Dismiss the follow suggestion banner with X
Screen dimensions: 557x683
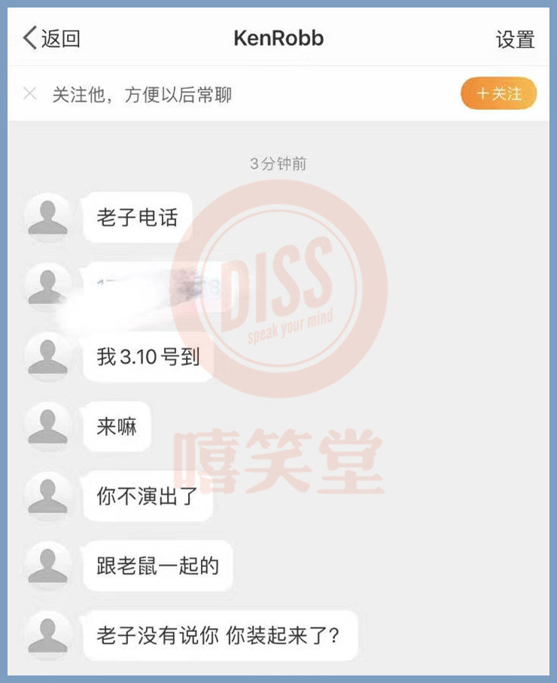[x=29, y=93]
